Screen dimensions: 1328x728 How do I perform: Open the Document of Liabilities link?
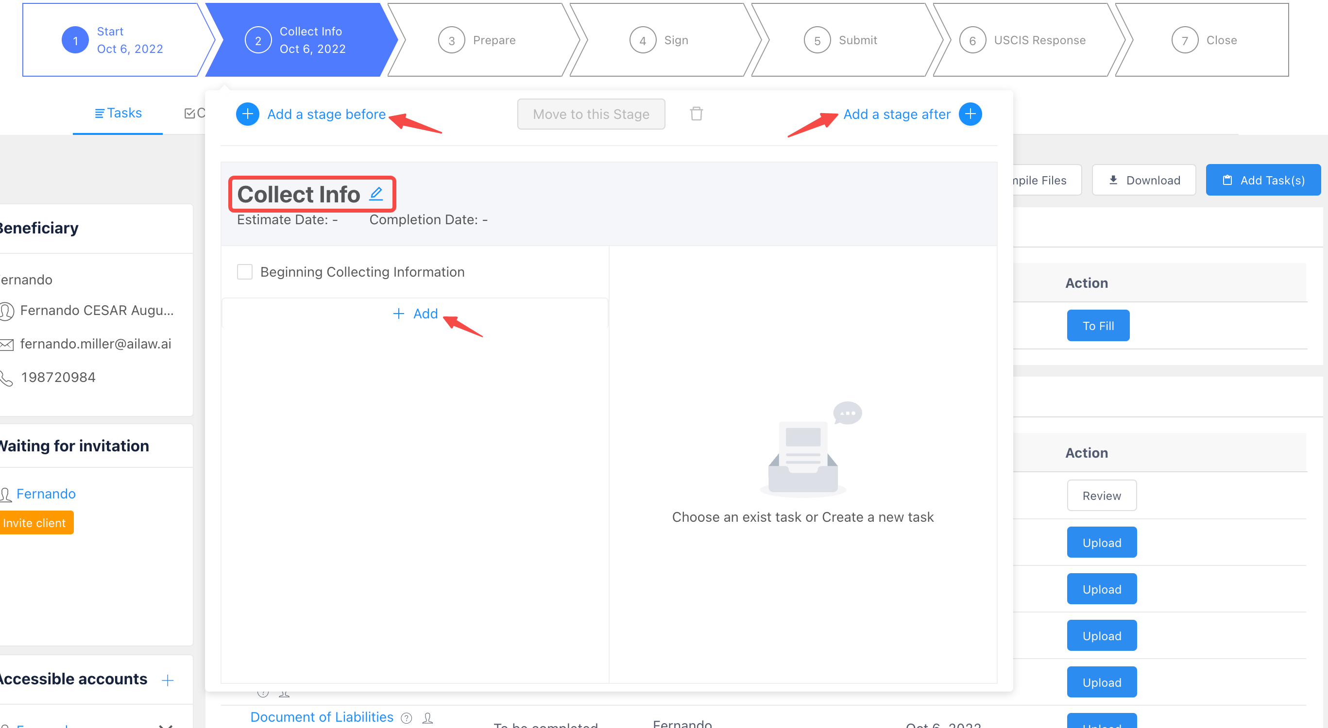[322, 717]
